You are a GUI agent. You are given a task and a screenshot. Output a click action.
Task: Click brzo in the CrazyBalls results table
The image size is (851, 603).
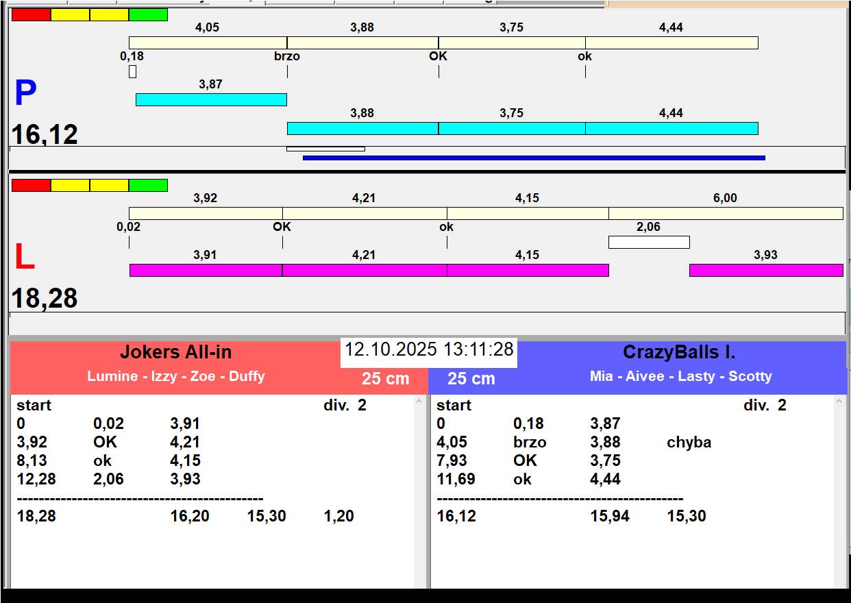(530, 443)
